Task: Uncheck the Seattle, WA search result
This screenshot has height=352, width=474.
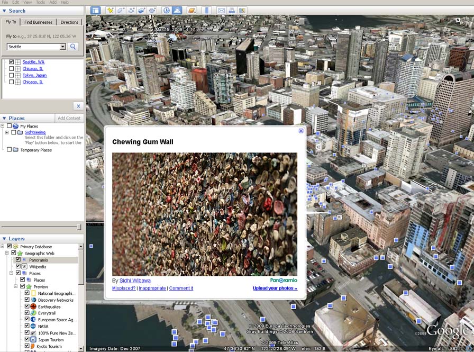Action: point(11,62)
